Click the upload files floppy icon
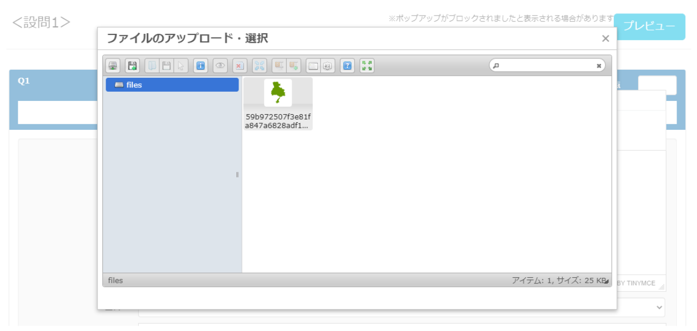Viewport: 697px width, 331px height. tap(132, 65)
